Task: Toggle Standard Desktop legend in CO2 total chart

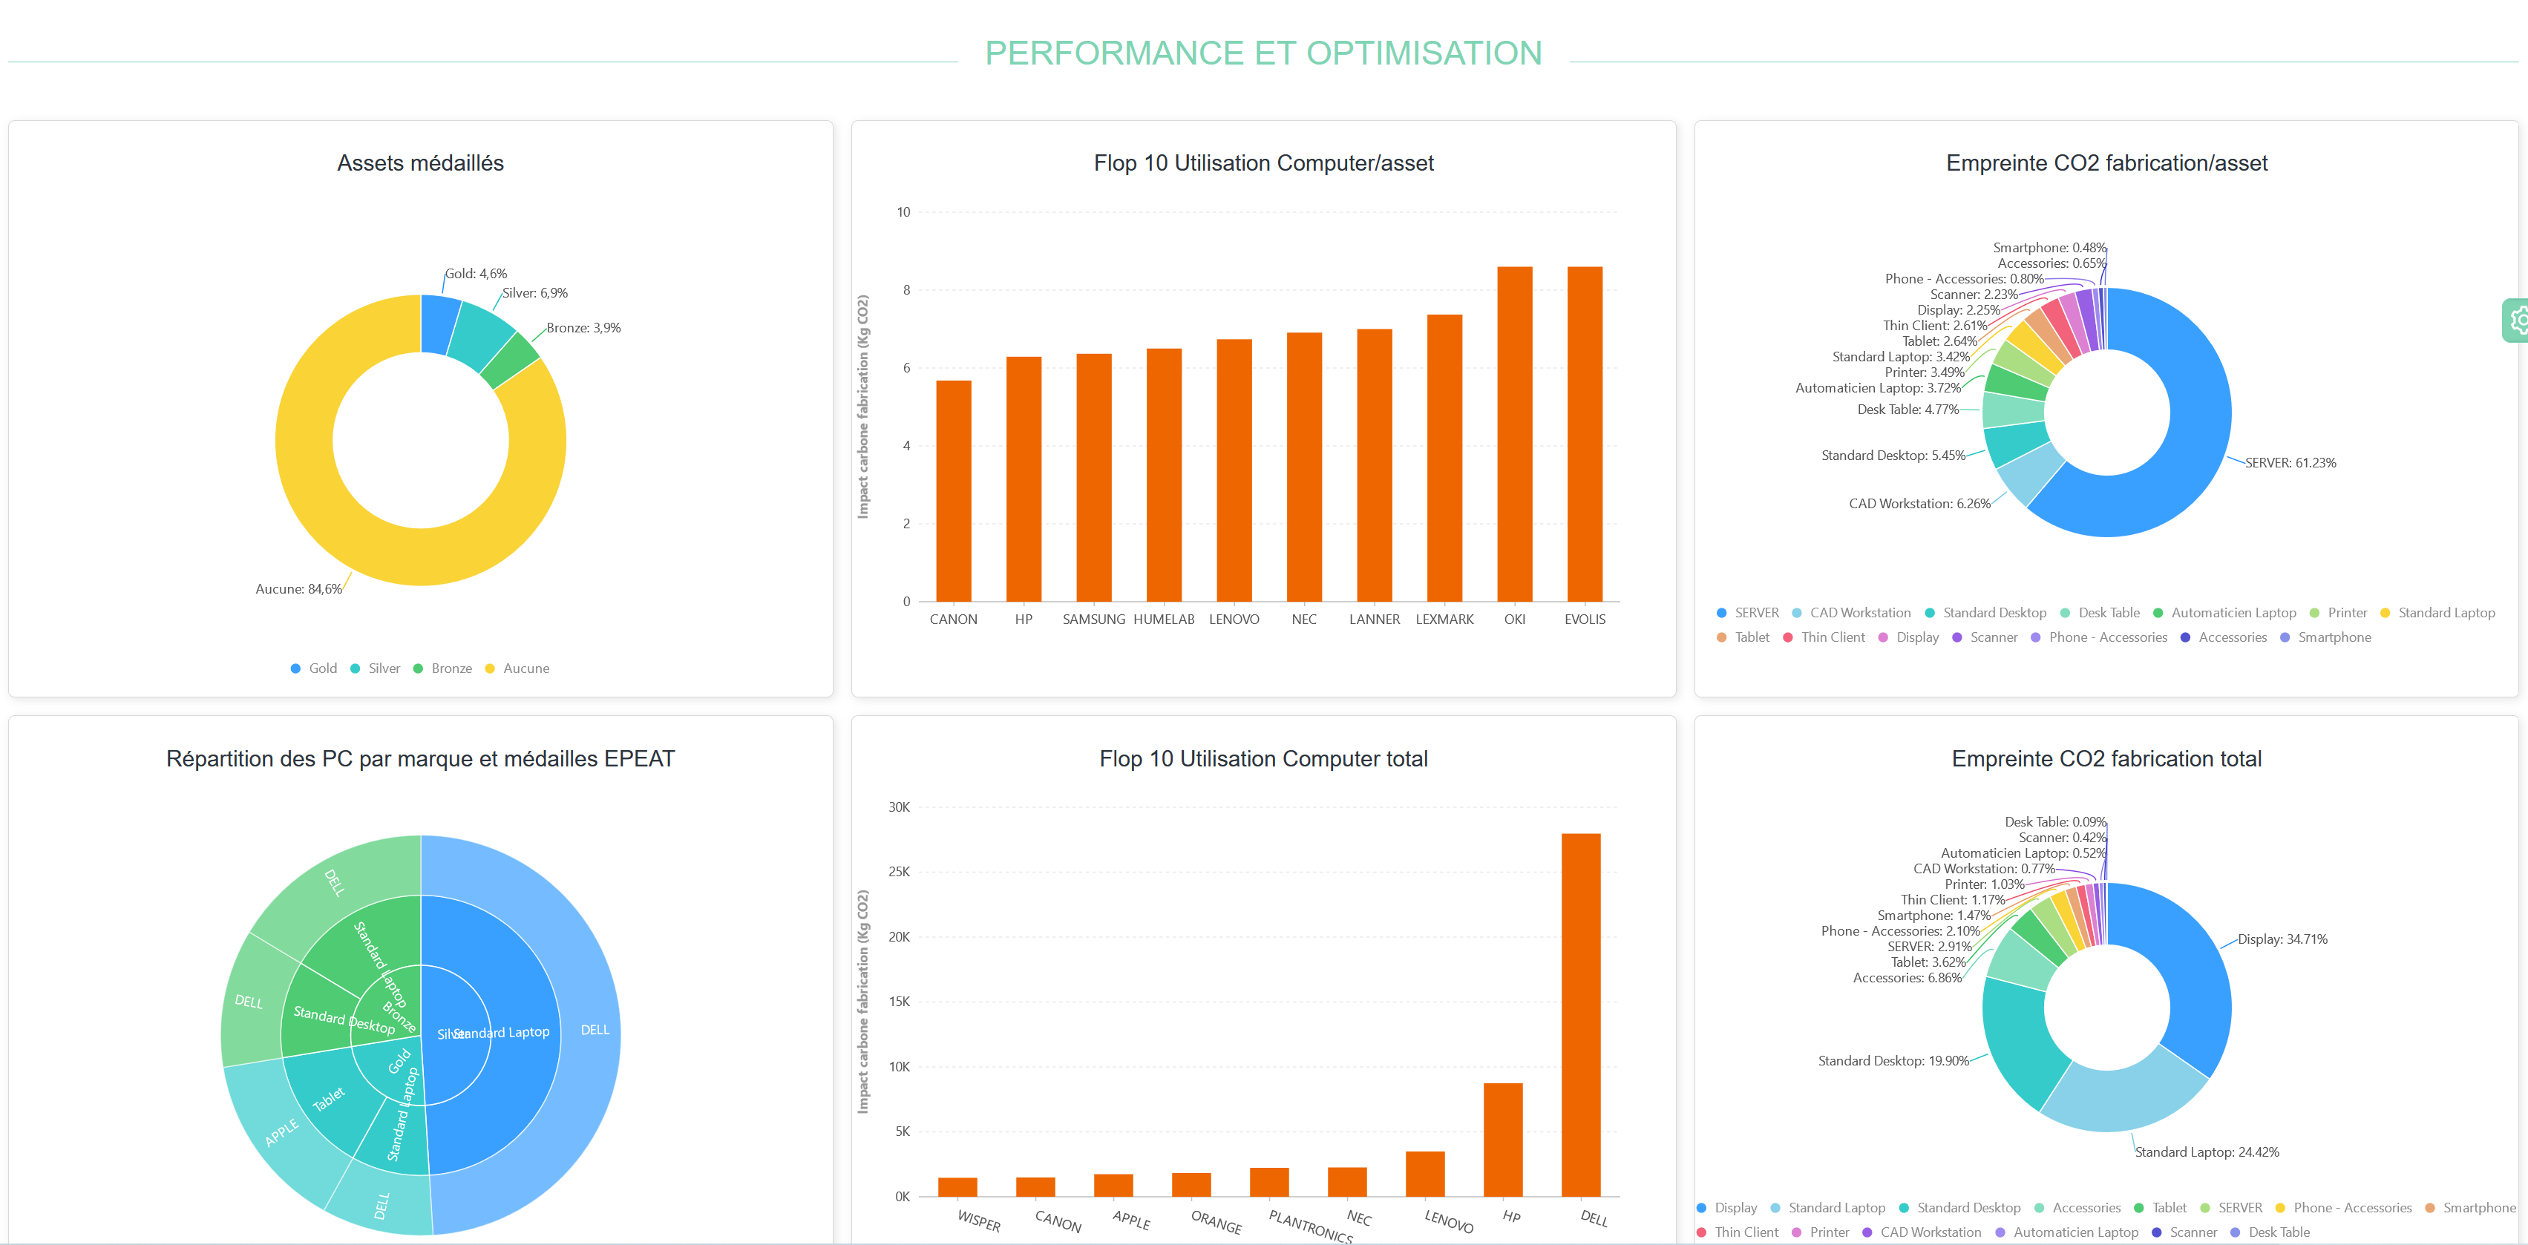Action: tap(1959, 1208)
